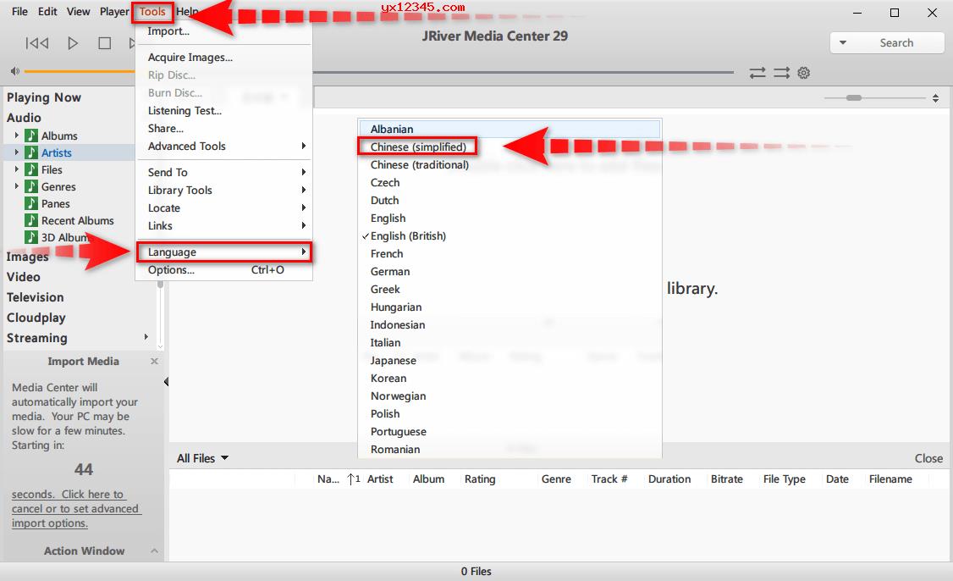Click the Previous track button

[x=37, y=43]
